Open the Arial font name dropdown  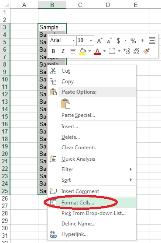73,41
